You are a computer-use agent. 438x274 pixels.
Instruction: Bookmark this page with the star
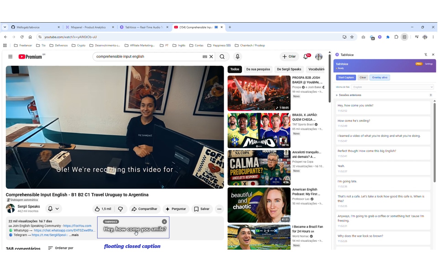[x=352, y=37]
